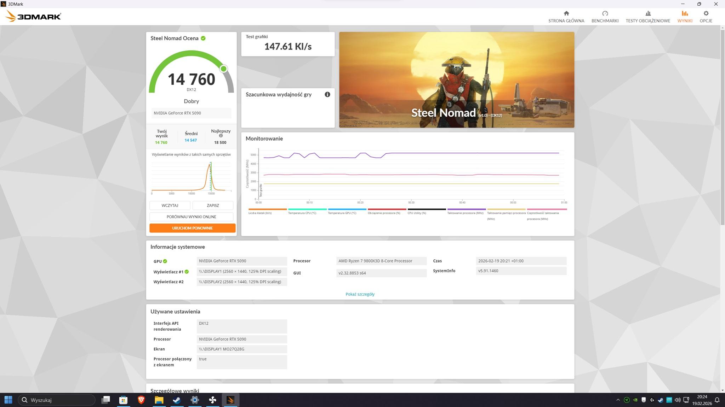Switch to the Wyniki tab
725x407 pixels.
[684, 16]
